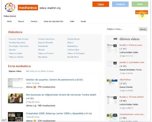Open Vídeos en Alemán category
The height and width of the screenshot is (122, 152).
[x=16, y=57]
